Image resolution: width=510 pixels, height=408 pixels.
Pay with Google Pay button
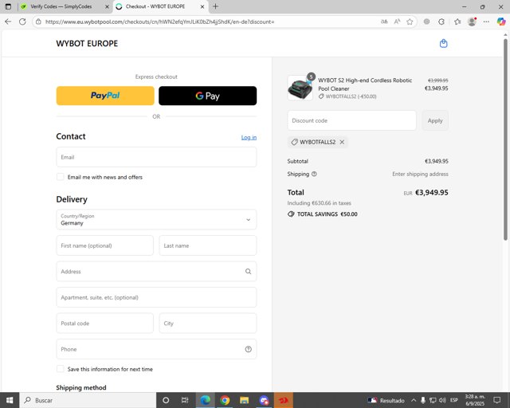click(x=207, y=96)
